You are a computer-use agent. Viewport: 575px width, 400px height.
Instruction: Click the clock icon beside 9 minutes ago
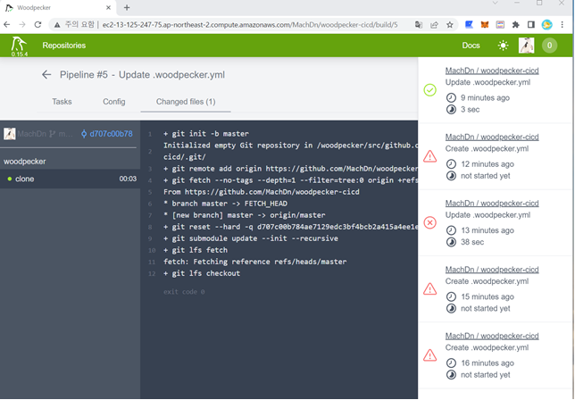pos(451,98)
